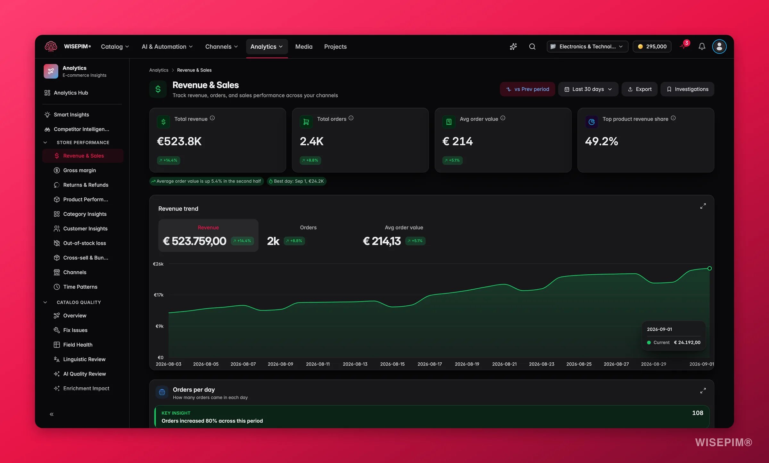Open the Channels top nav dropdown
Screen dimensions: 769x463
coord(221,47)
